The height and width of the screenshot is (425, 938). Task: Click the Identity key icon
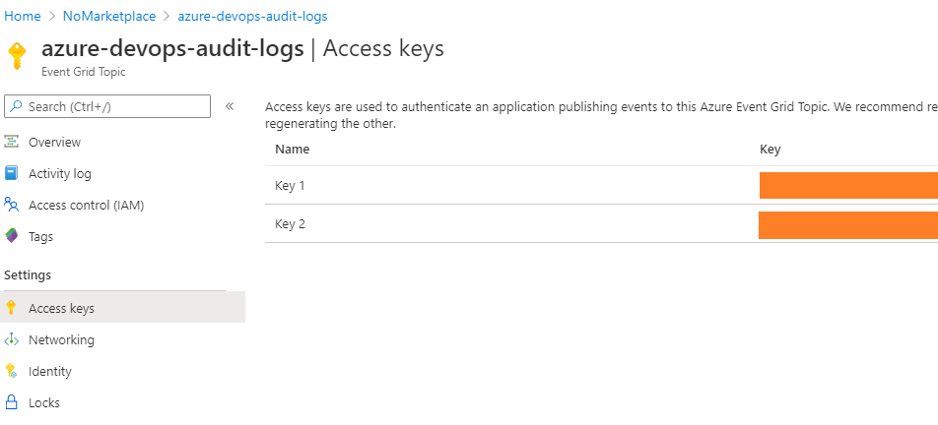(12, 372)
